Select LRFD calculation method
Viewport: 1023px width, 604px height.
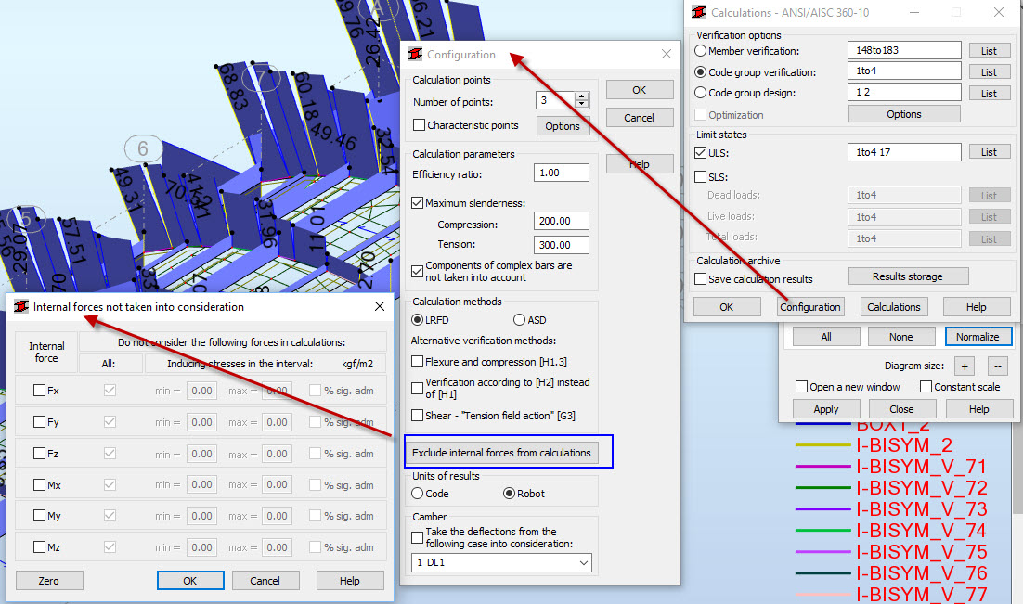point(417,319)
